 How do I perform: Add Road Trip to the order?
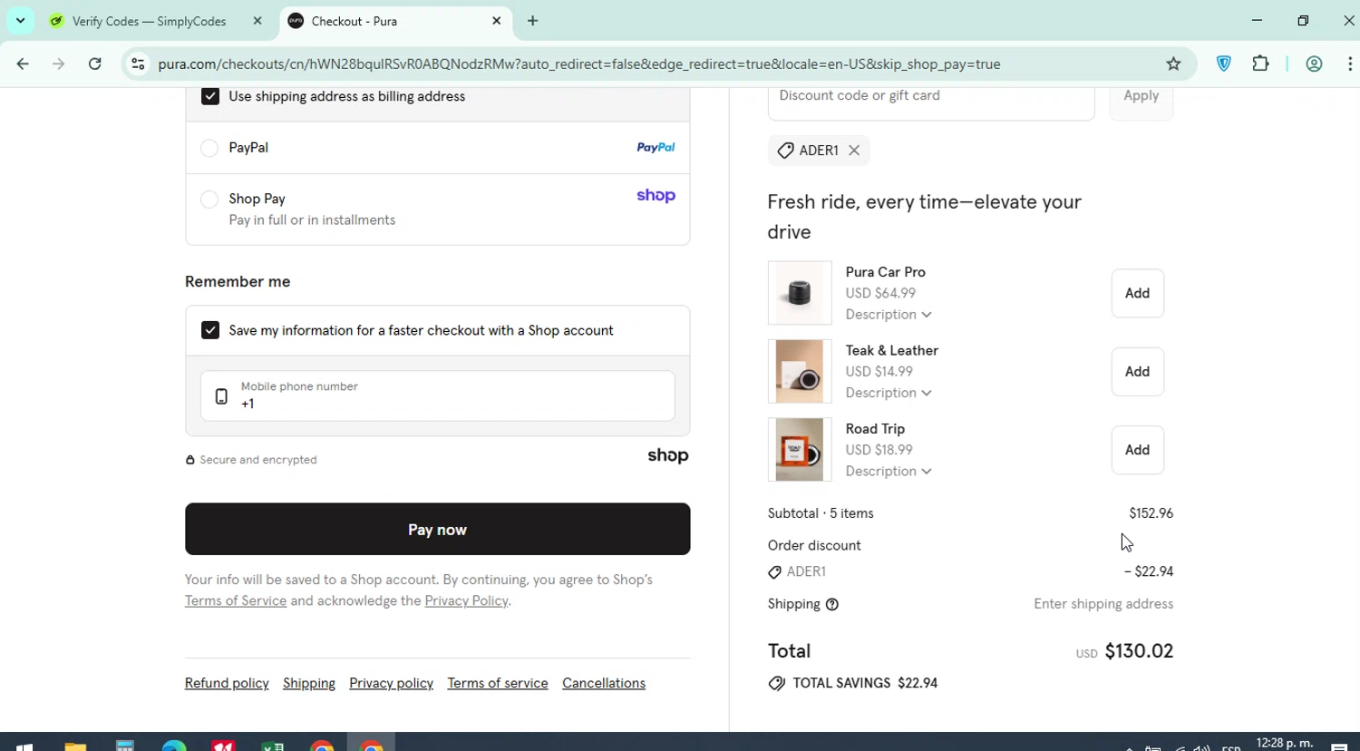coord(1137,450)
